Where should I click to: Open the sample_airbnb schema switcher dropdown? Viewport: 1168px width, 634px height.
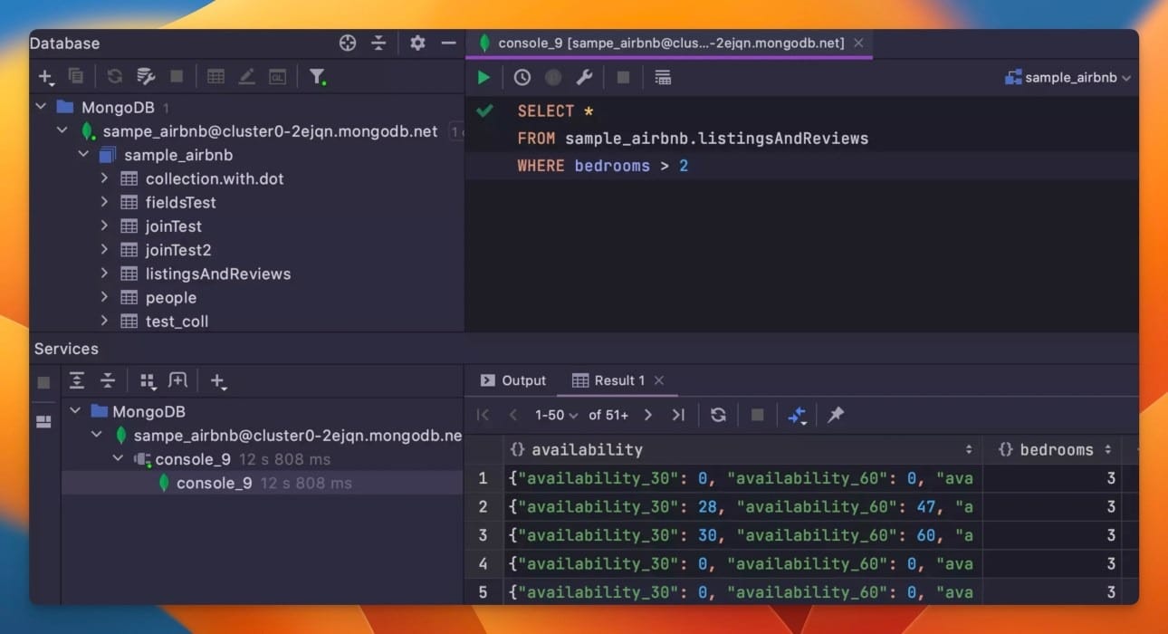coord(1068,77)
